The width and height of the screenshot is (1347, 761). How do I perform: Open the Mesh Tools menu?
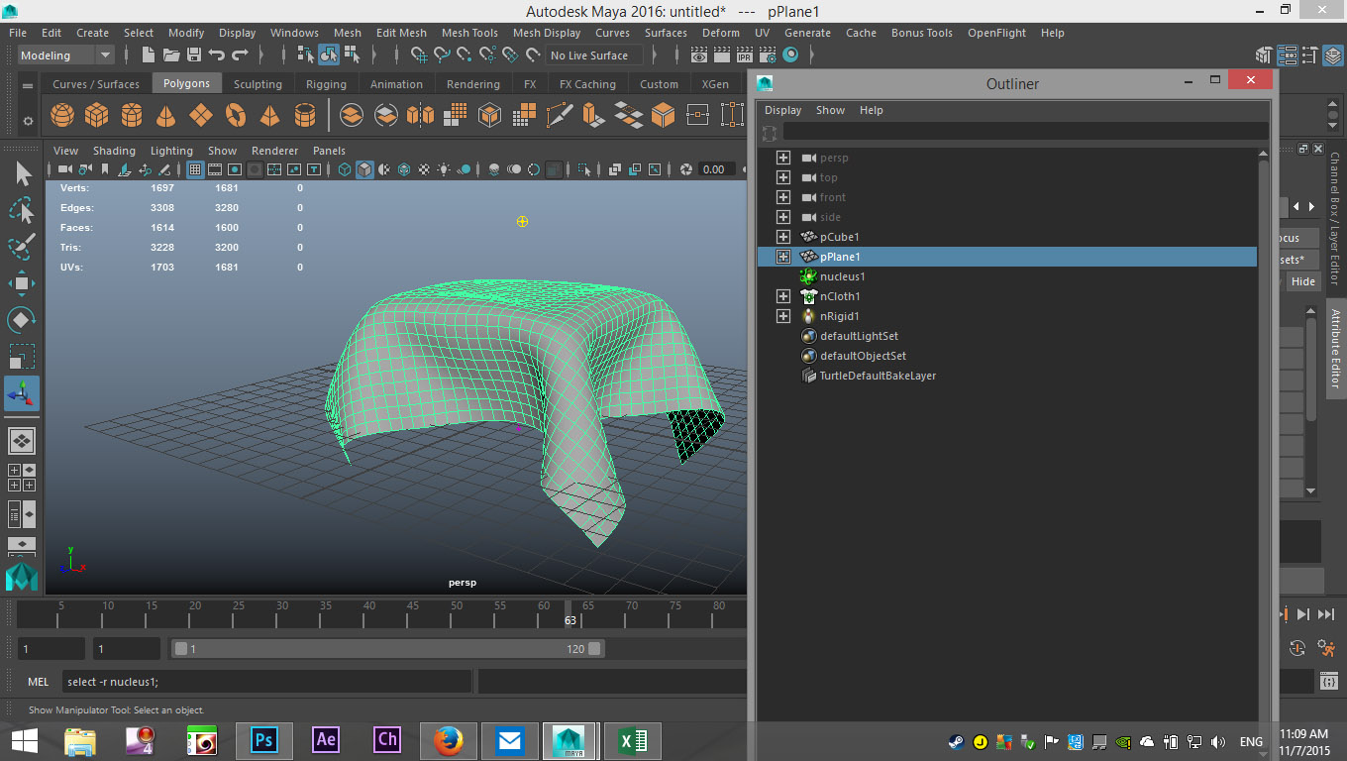pos(469,33)
